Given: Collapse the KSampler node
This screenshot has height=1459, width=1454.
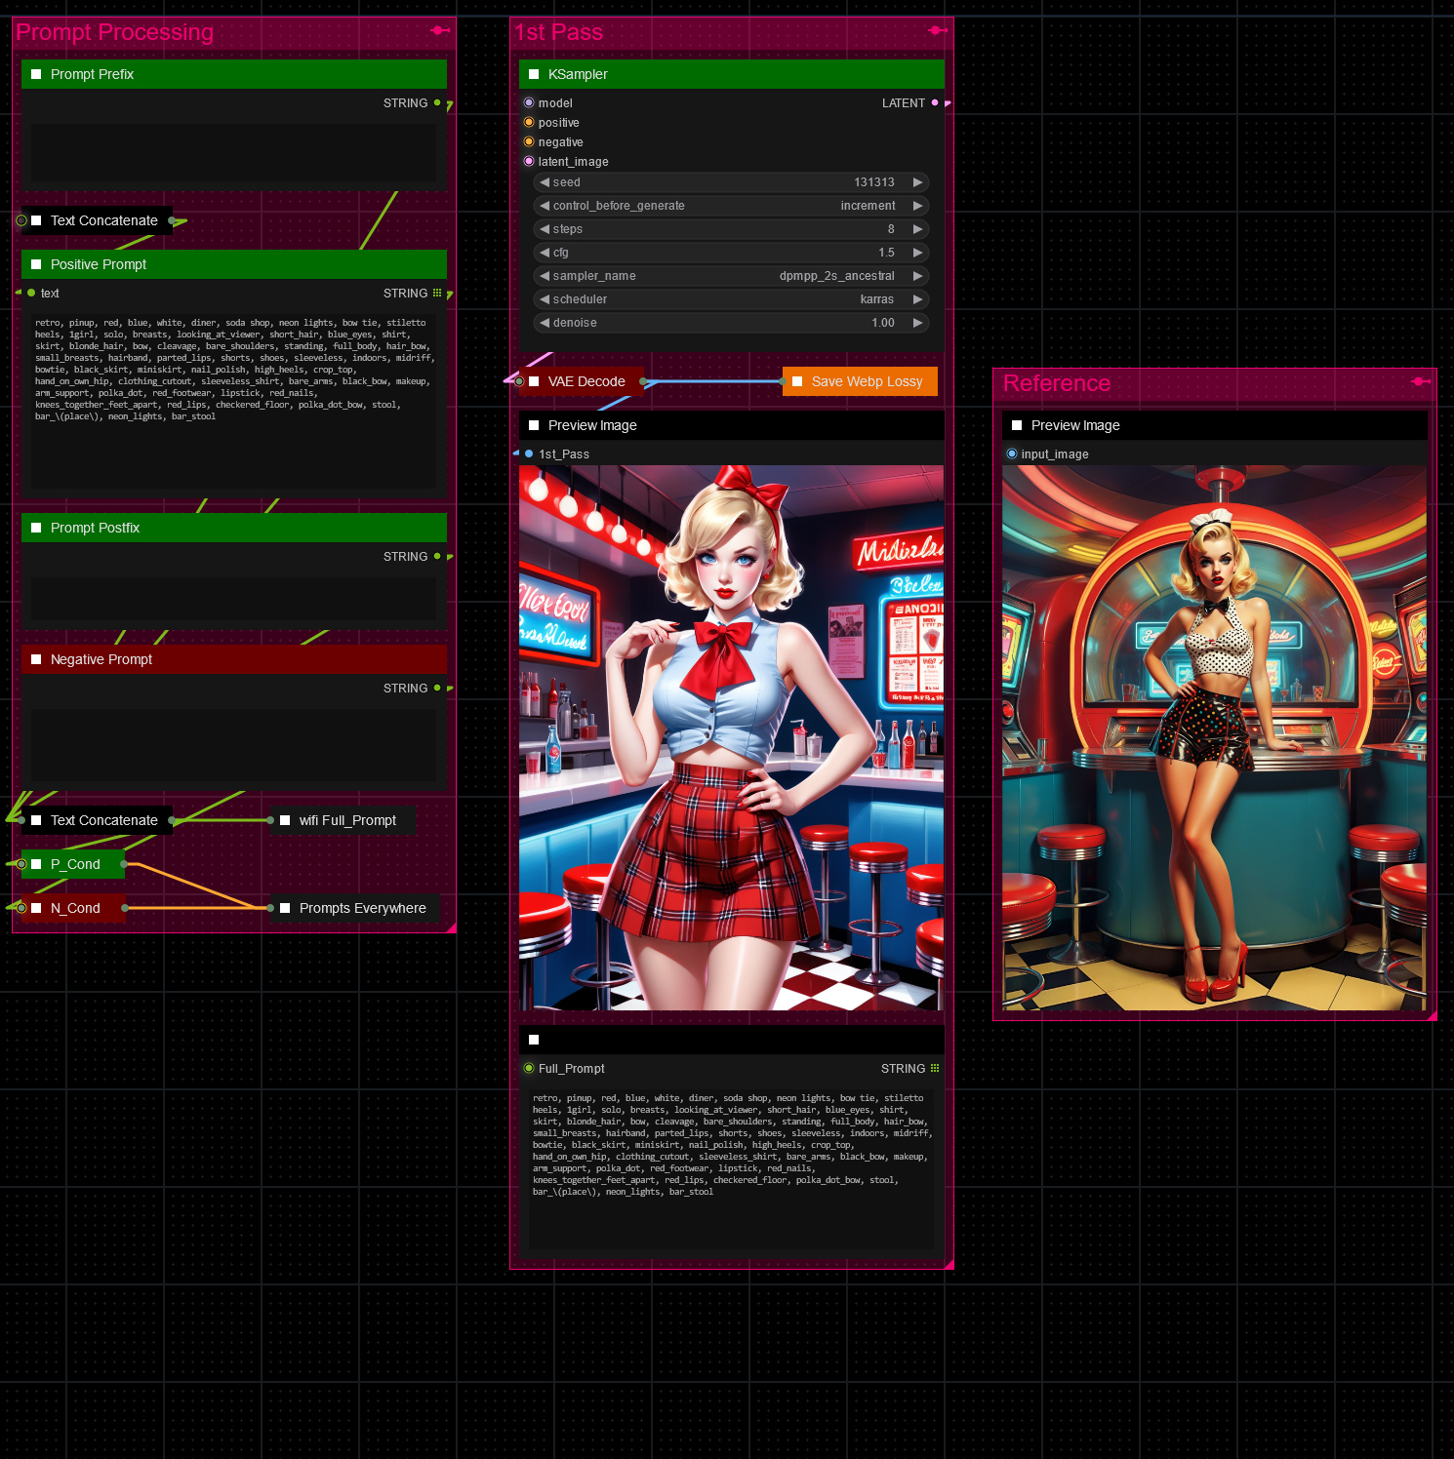Looking at the screenshot, I should pyautogui.click(x=534, y=74).
